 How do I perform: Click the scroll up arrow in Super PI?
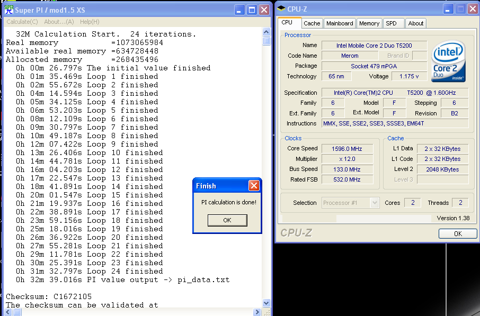point(266,32)
